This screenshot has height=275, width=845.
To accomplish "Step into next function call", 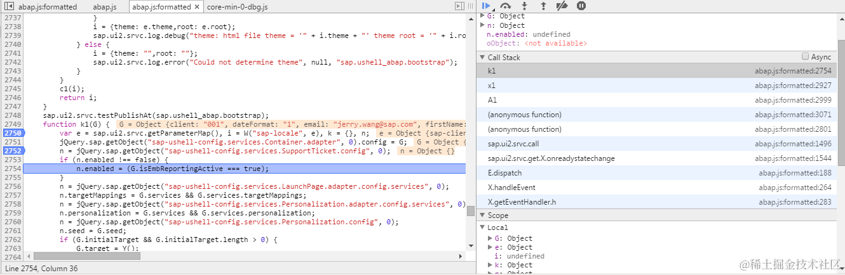I will (x=525, y=6).
